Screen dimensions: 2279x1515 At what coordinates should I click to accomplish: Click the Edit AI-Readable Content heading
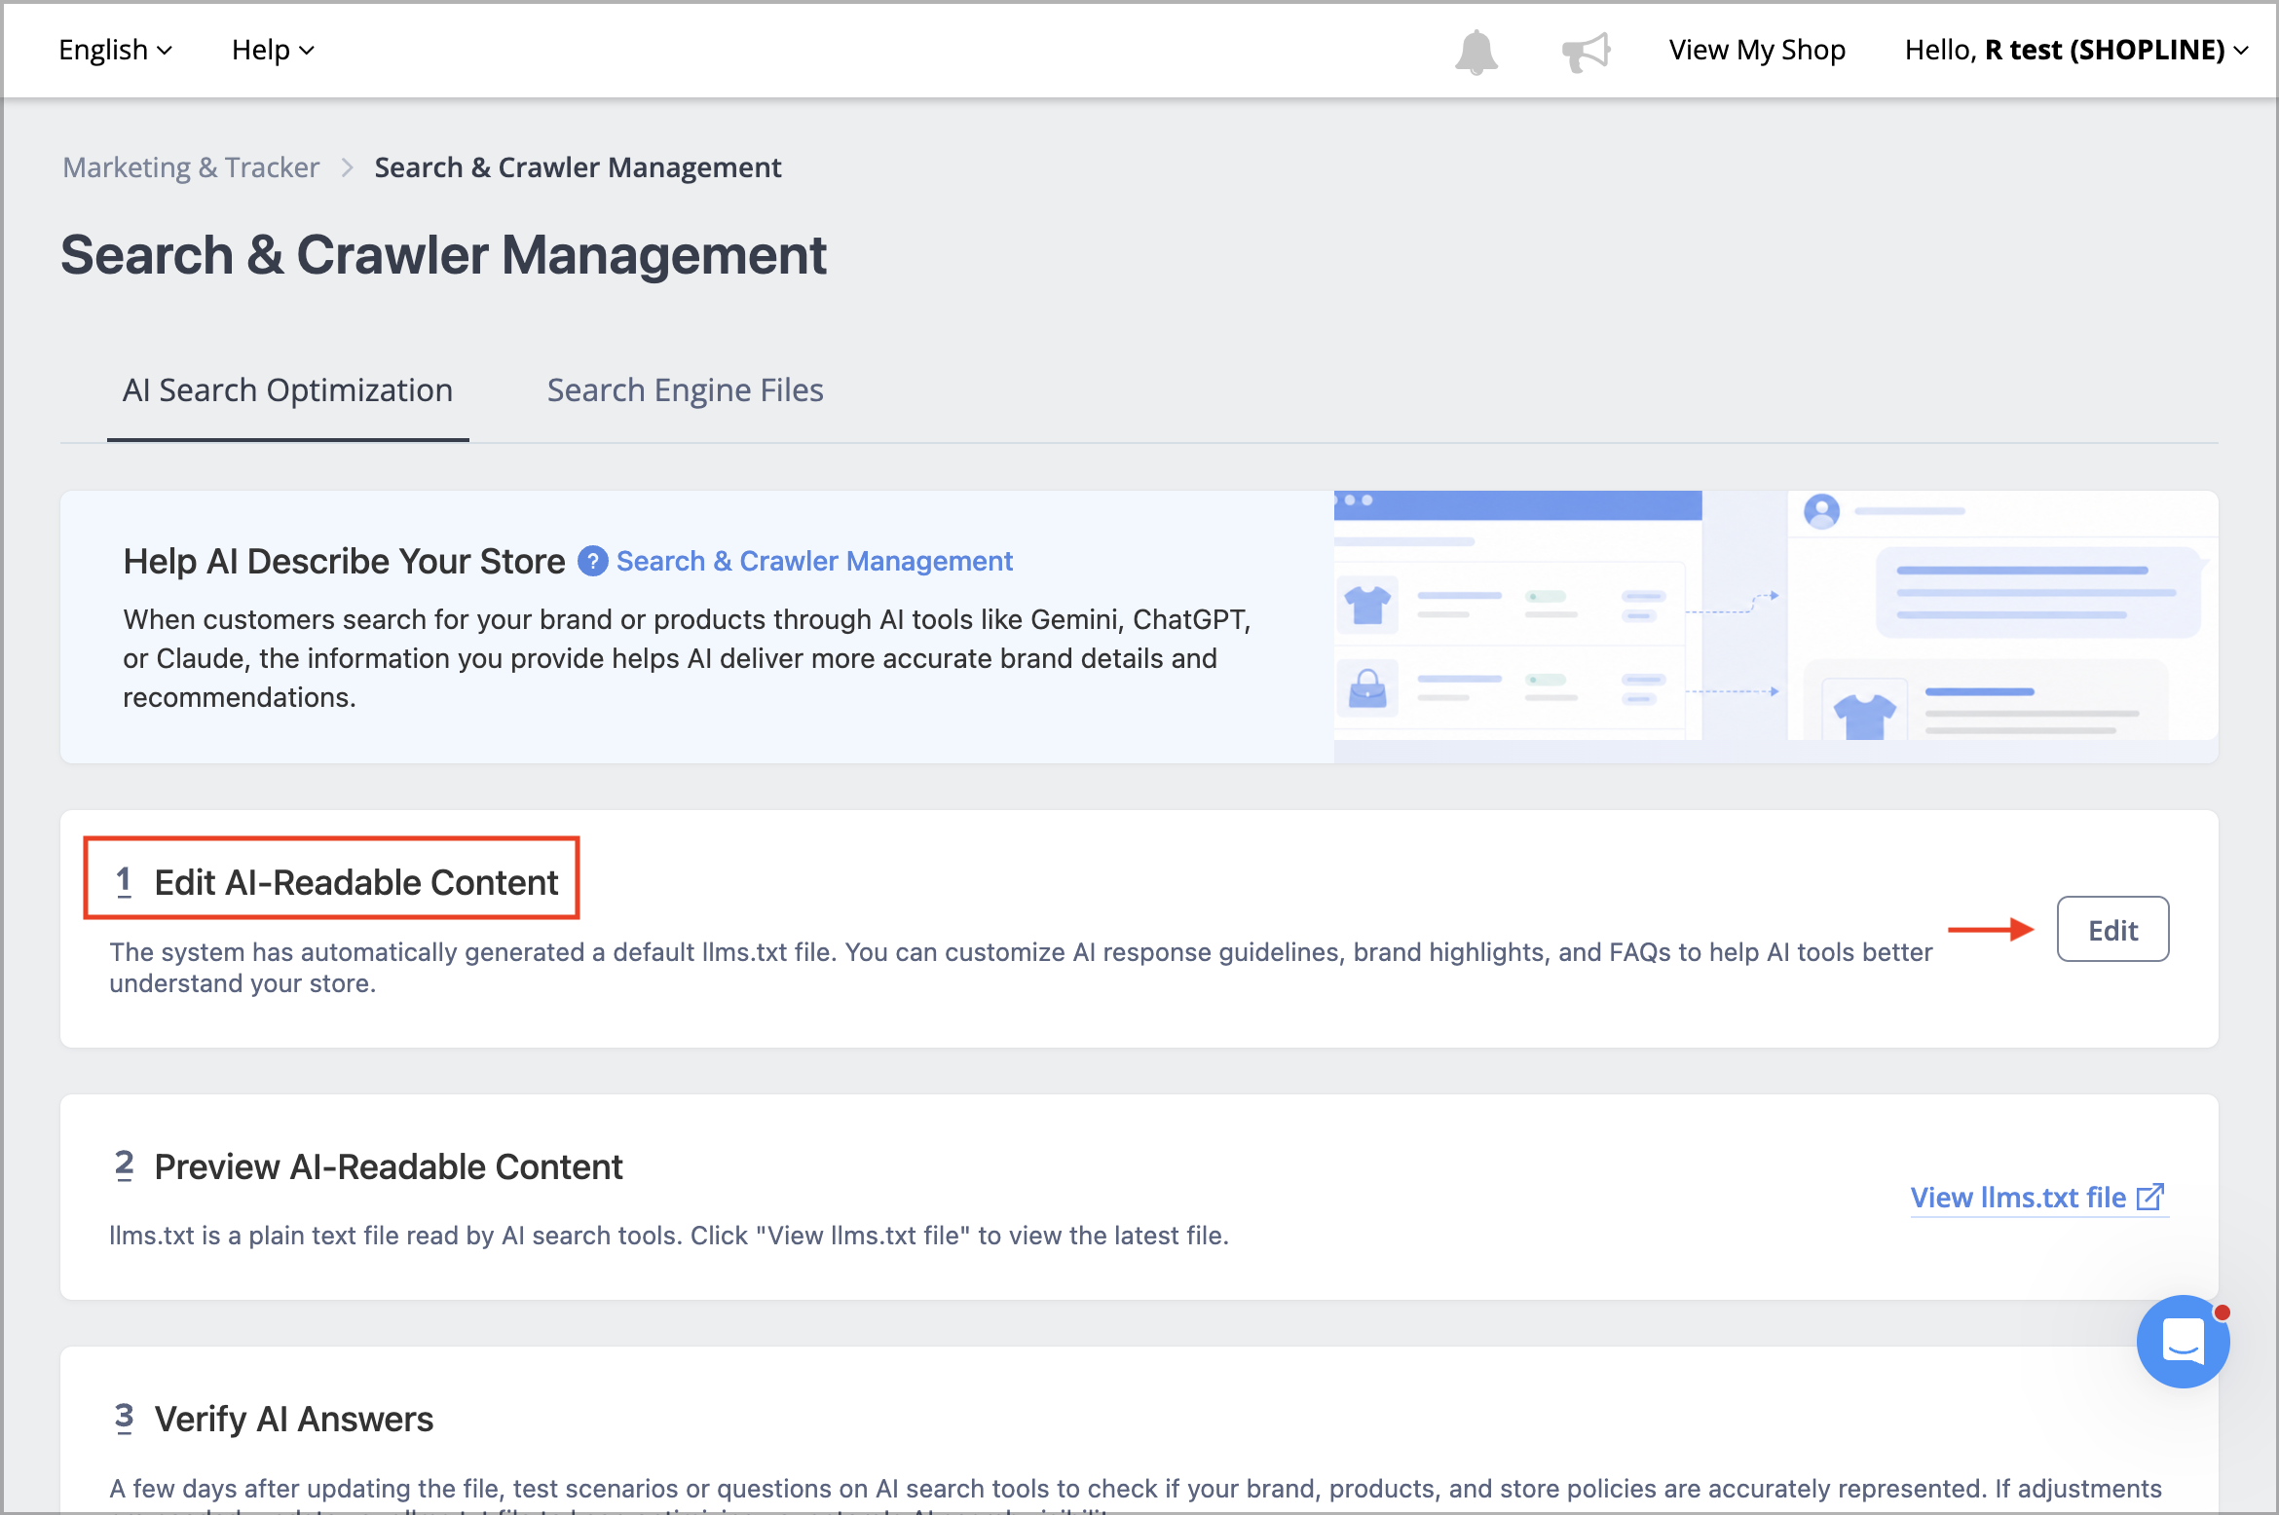(x=355, y=882)
